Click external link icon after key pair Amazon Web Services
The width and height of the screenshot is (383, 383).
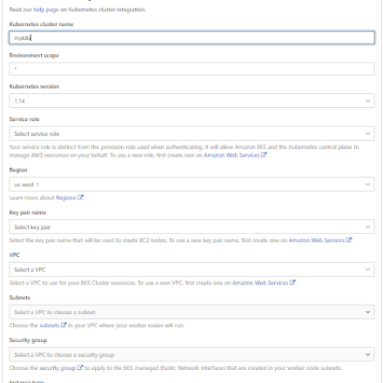(349, 240)
